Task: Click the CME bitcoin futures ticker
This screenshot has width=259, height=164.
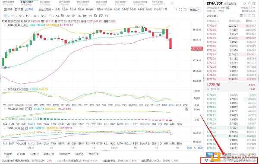Action: (27, 161)
